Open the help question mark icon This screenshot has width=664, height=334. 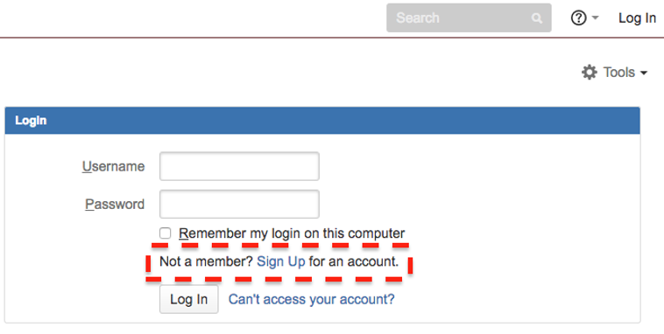578,17
